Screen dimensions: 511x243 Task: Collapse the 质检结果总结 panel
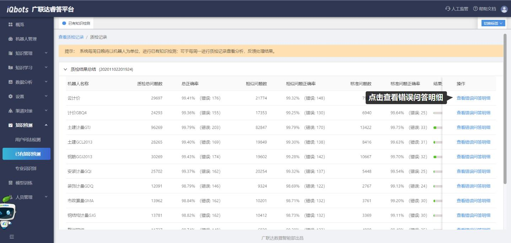pyautogui.click(x=65, y=69)
